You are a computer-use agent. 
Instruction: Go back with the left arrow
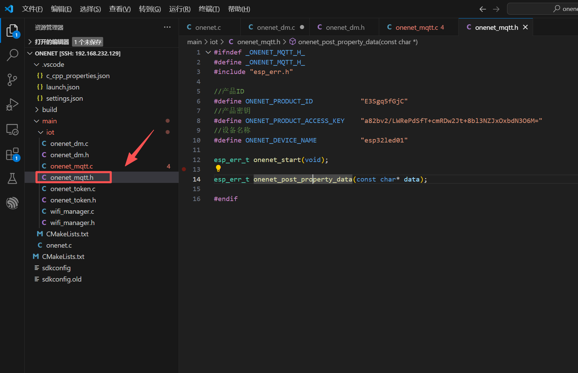point(483,9)
